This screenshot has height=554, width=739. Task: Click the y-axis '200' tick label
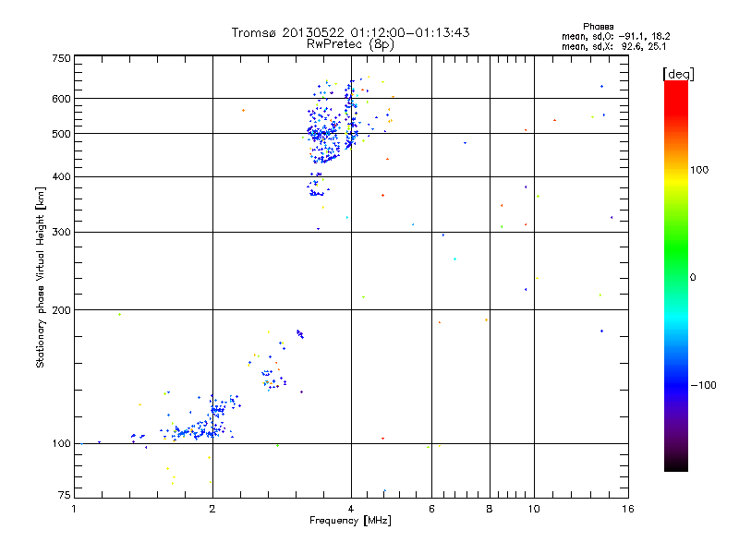pos(61,310)
